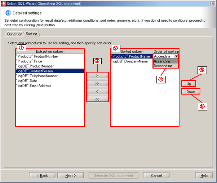
Task: Cancel the Select SQL Wizard
Action: (156, 175)
